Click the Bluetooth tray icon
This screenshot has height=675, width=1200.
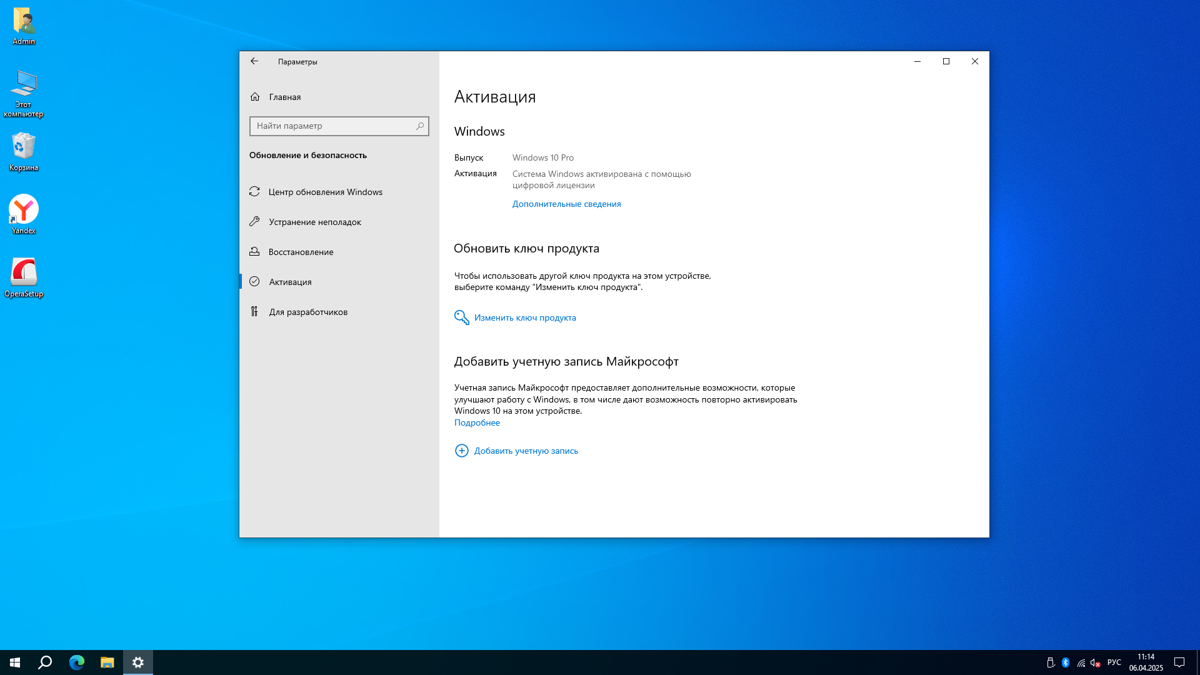point(1066,662)
